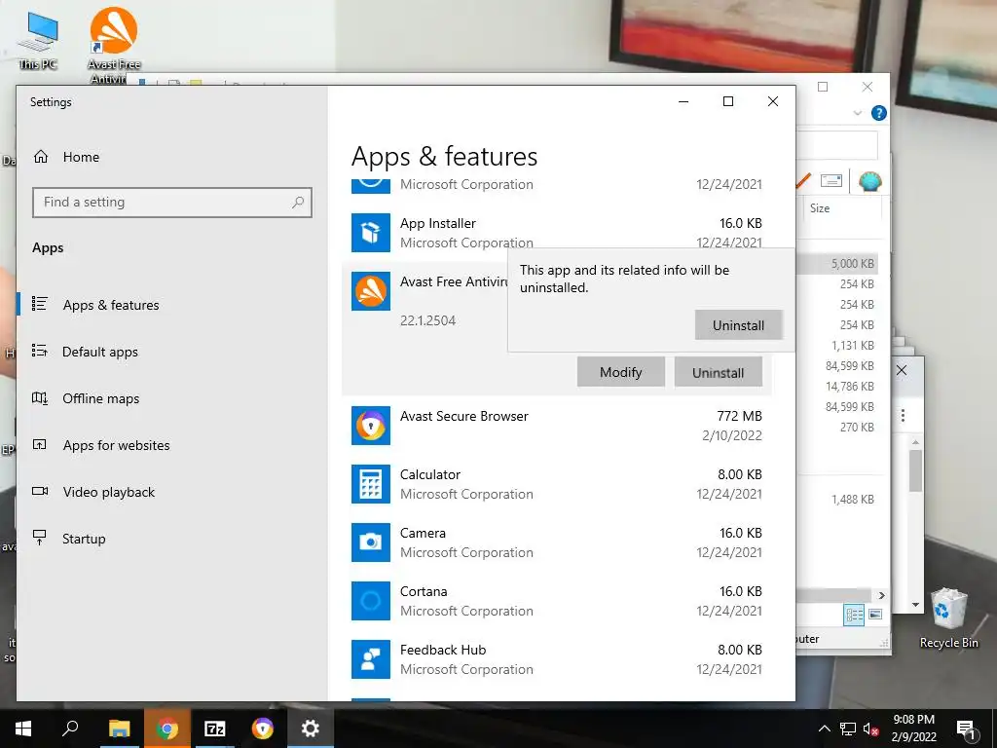Click three-dot menu in rear window
The height and width of the screenshot is (748, 997).
(903, 415)
